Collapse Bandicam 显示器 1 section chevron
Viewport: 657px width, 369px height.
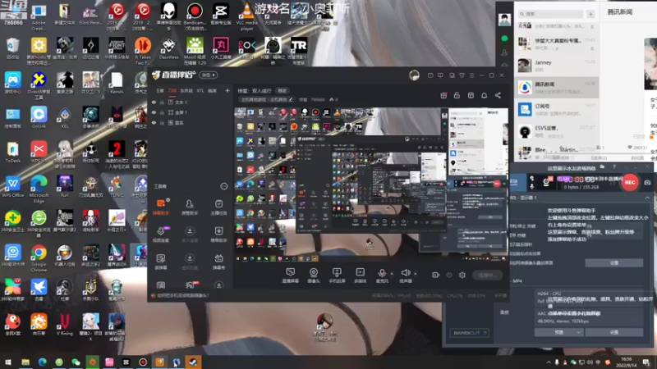tap(647, 198)
